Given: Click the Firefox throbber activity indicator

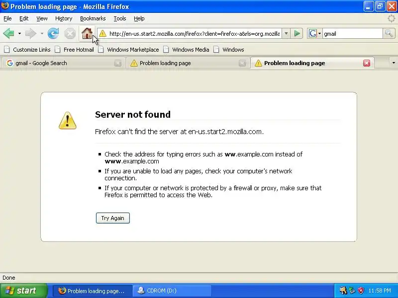Looking at the screenshot, I should (x=392, y=18).
